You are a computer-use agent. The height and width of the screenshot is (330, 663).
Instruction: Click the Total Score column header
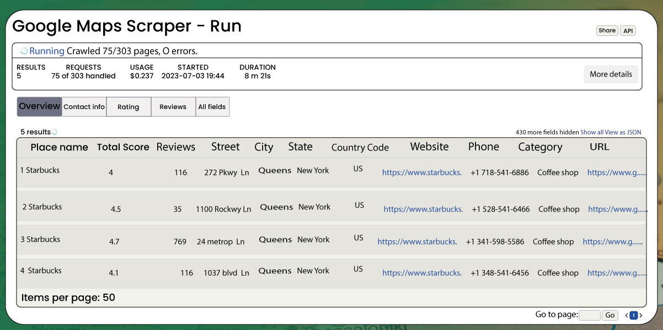[x=123, y=147]
